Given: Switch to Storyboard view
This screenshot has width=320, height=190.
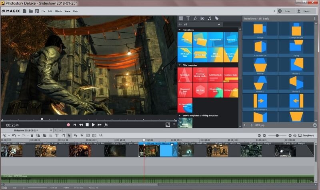Looking at the screenshot, I should [x=306, y=136].
